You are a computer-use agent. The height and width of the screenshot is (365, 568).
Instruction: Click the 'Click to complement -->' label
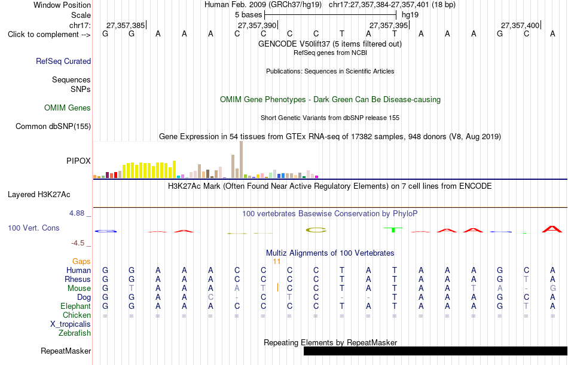tap(49, 35)
